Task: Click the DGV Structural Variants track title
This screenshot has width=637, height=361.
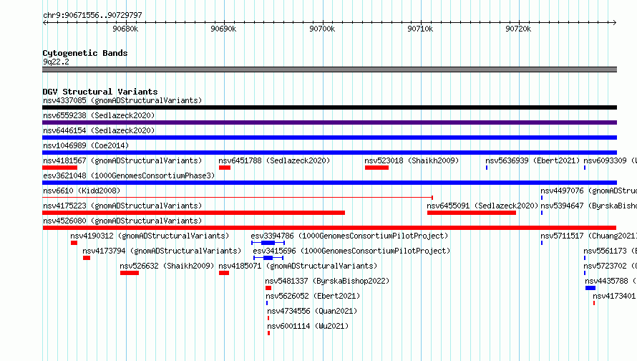Action: [100, 92]
